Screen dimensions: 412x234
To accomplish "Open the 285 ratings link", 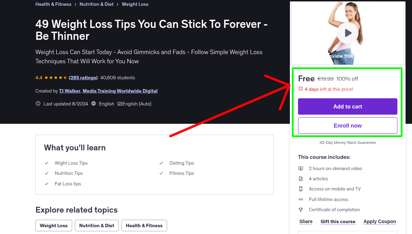I will [83, 78].
